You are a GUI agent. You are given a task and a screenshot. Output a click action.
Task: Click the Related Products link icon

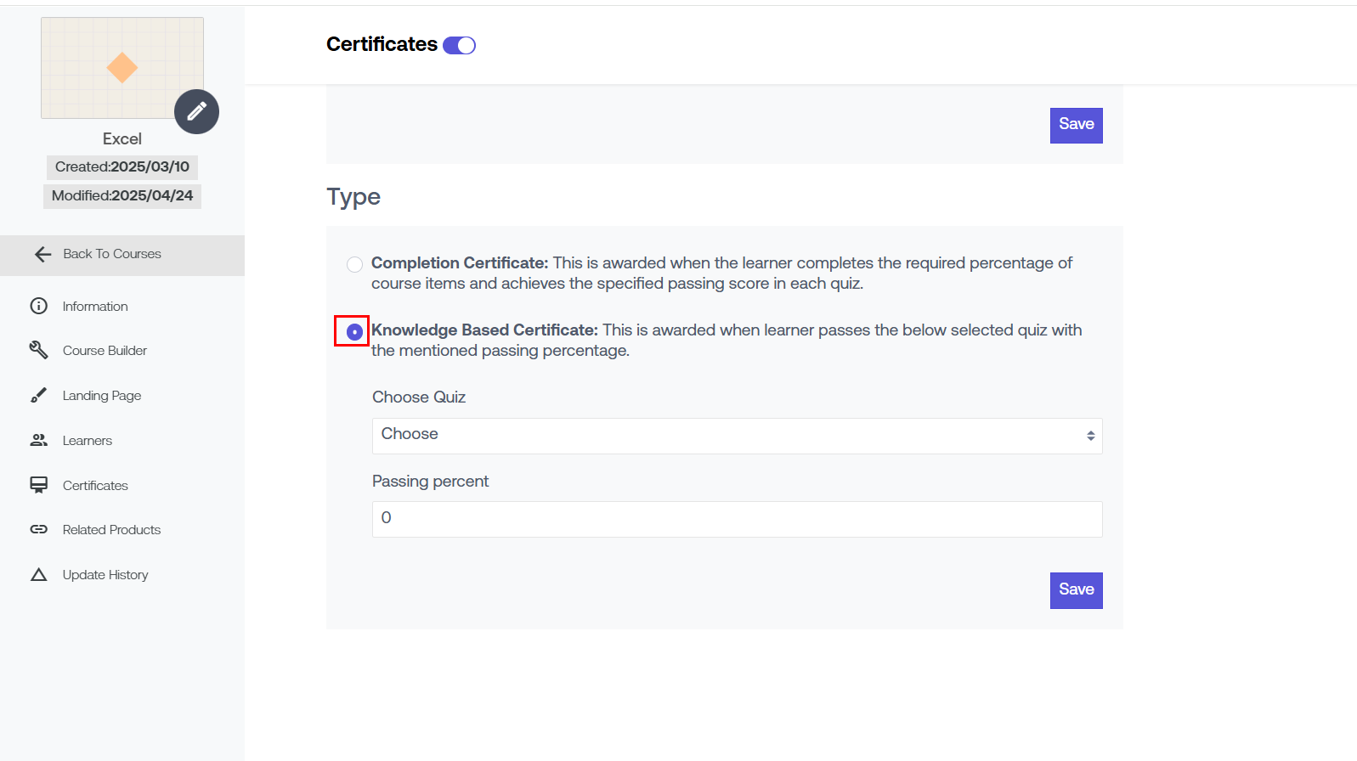coord(39,529)
